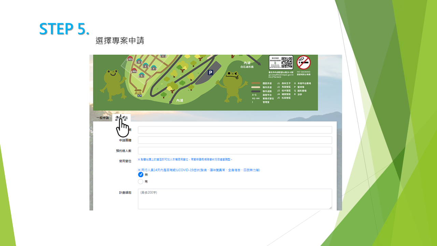Click the blue COVID-19 symptom question text

click(199, 170)
